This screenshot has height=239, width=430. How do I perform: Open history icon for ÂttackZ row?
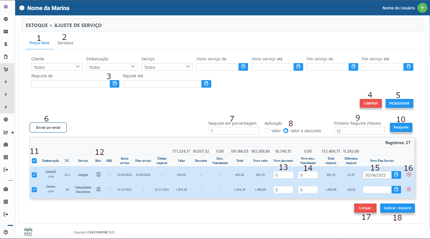pos(99,174)
